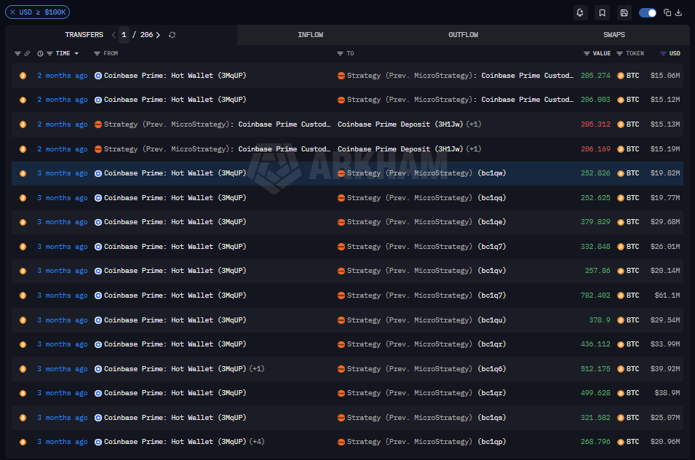This screenshot has height=460, width=695.
Task: Go to the next page of transfers
Action: 158,34
